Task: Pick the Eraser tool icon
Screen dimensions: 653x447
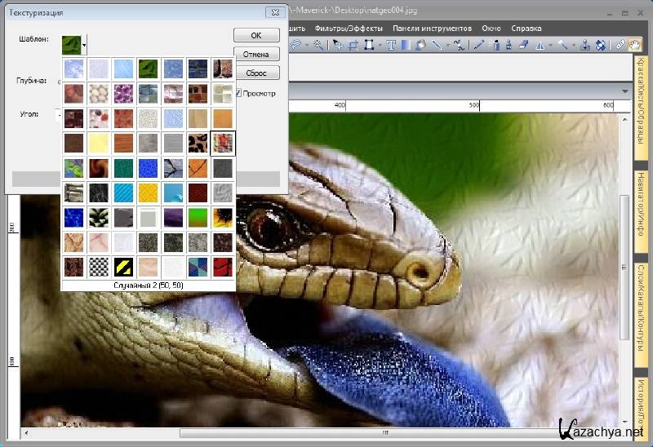Action: 523,46
